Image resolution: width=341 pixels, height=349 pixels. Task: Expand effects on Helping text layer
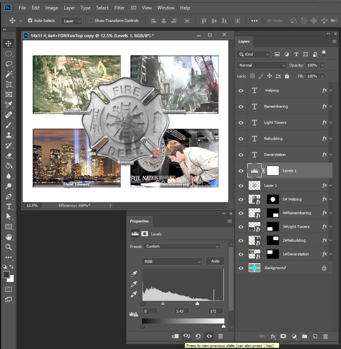(x=330, y=90)
